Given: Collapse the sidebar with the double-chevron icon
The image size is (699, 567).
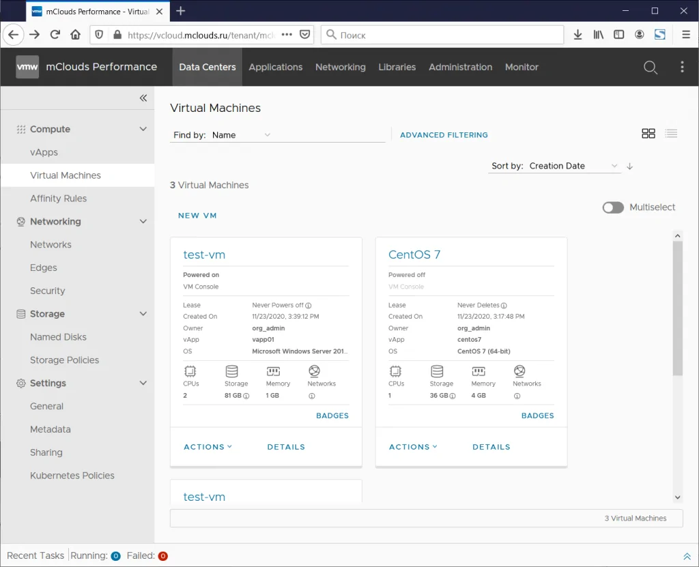Looking at the screenshot, I should (143, 98).
